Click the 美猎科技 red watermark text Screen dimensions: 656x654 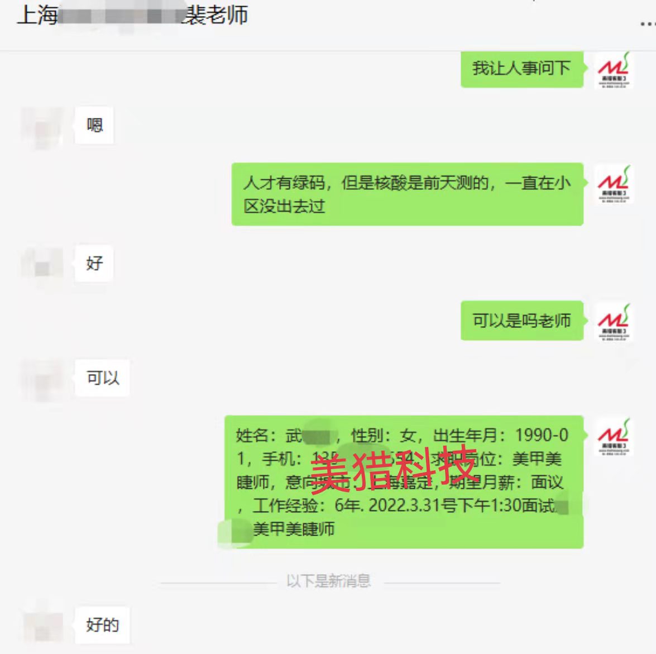pyautogui.click(x=393, y=469)
